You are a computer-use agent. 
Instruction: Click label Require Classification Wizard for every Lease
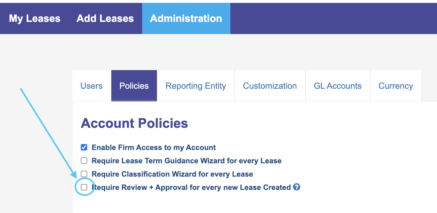tap(172, 174)
